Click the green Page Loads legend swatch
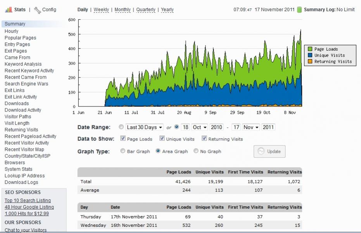The width and height of the screenshot is (361, 233). 310,49
